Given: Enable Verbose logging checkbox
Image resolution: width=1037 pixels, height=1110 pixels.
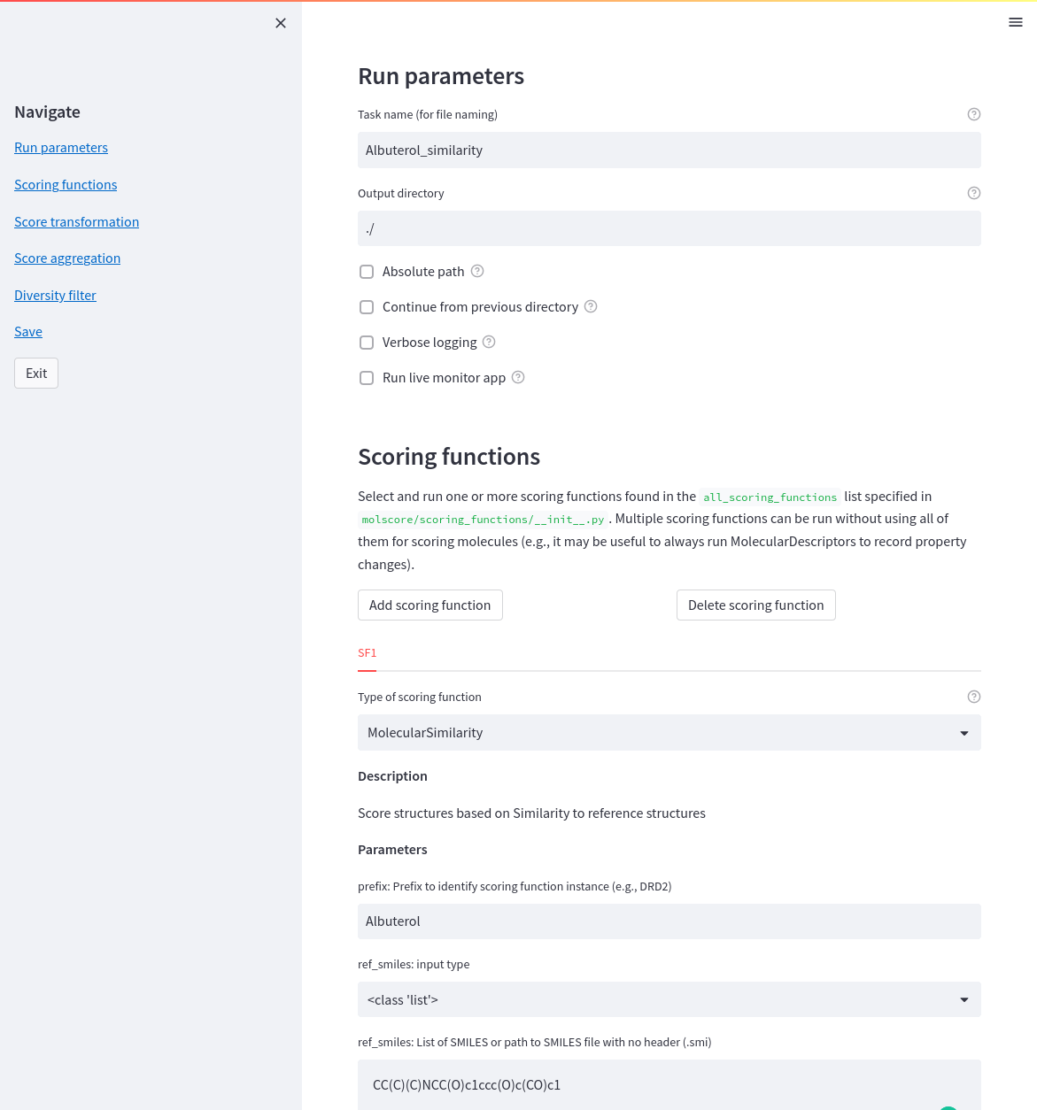Looking at the screenshot, I should point(367,343).
